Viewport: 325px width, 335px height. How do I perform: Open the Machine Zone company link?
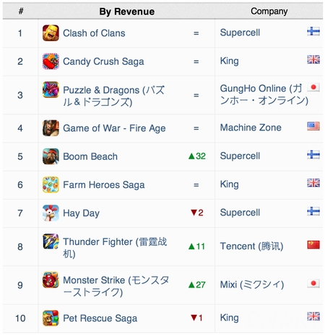click(251, 128)
